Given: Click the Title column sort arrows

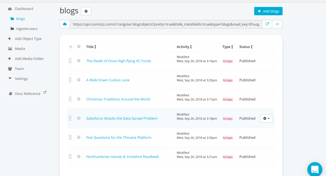Looking at the screenshot, I should 95,47.
